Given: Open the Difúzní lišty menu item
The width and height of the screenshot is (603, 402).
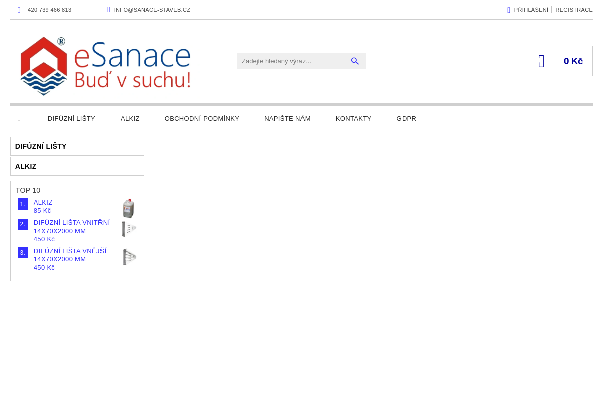Looking at the screenshot, I should pos(71,119).
